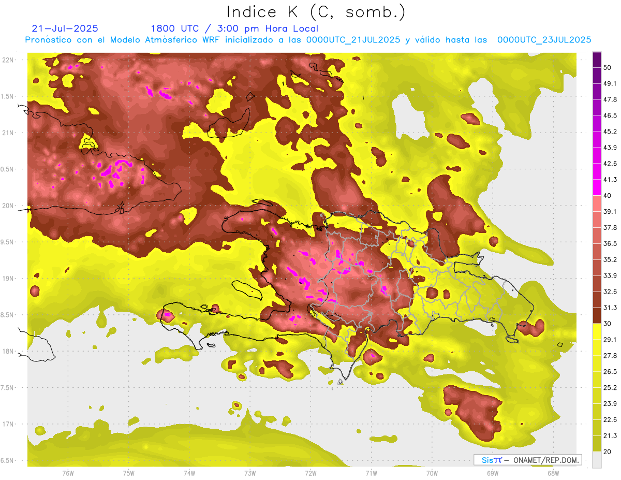Click the 32.6 value on the color scale
Viewport: 621px width, 480px height.
pos(611,292)
